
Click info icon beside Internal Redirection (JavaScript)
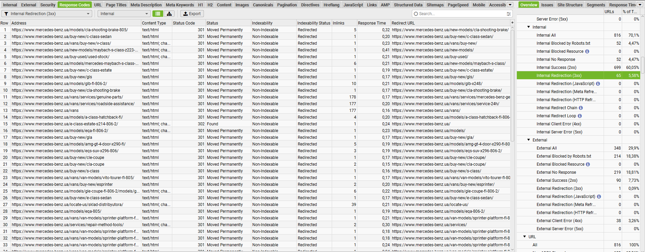pos(598,84)
